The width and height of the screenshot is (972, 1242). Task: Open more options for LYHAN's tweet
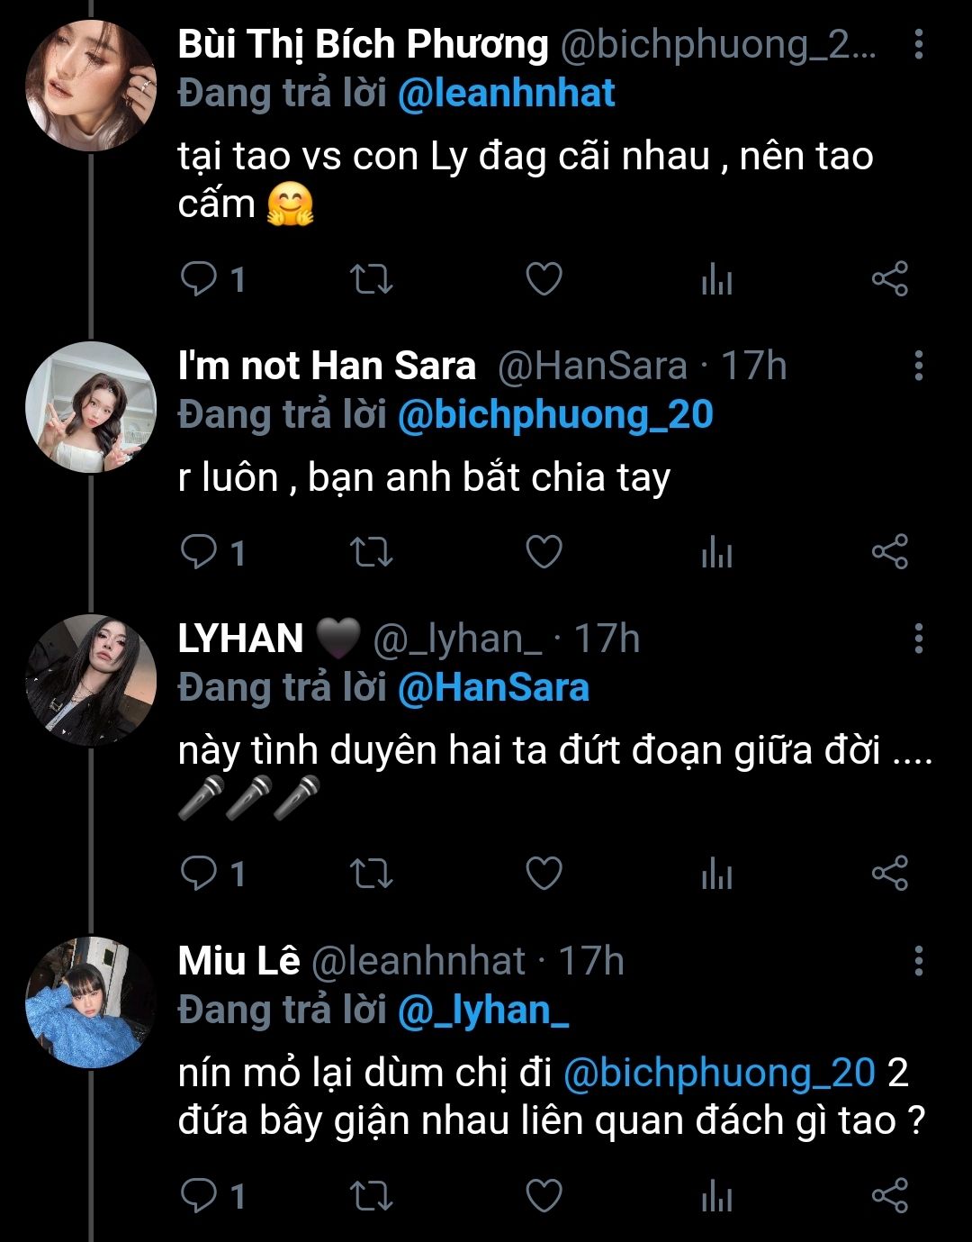[918, 639]
